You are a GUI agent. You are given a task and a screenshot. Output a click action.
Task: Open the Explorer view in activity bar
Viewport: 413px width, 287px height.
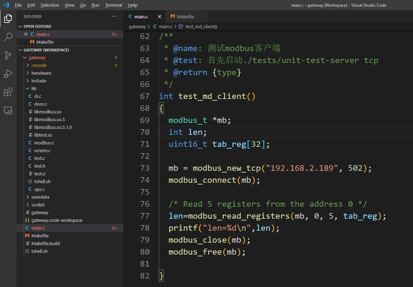tap(8, 19)
